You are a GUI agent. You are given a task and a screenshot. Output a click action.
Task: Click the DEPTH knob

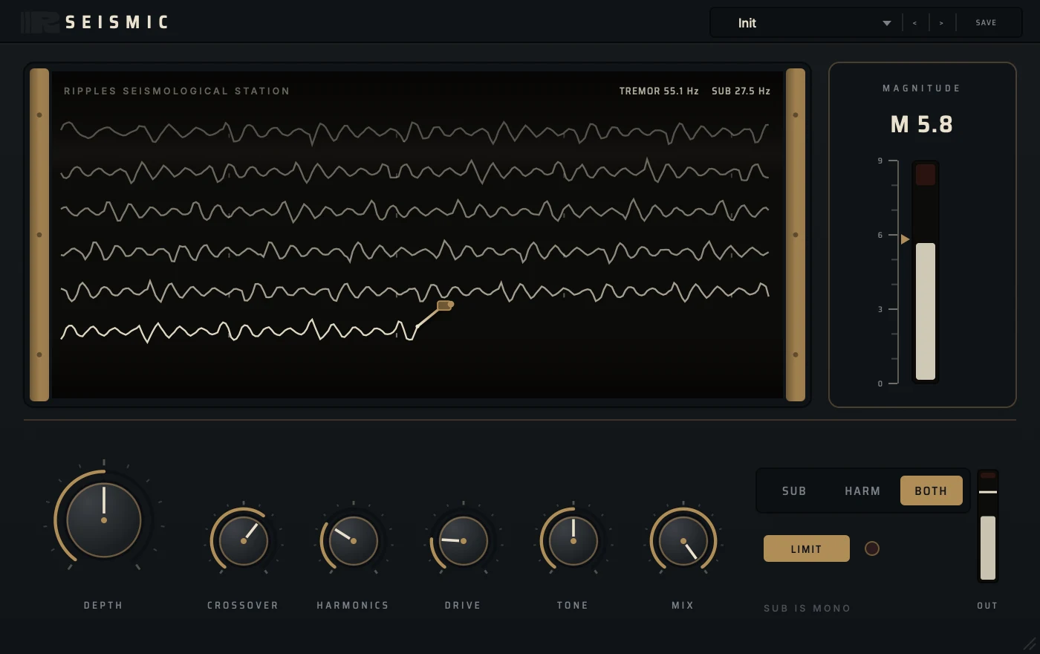tap(104, 520)
